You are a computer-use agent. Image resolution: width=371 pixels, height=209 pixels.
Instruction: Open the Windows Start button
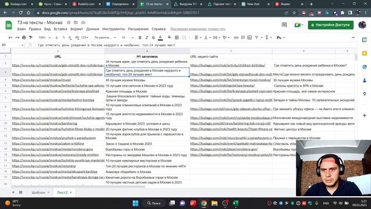[x=135, y=203]
